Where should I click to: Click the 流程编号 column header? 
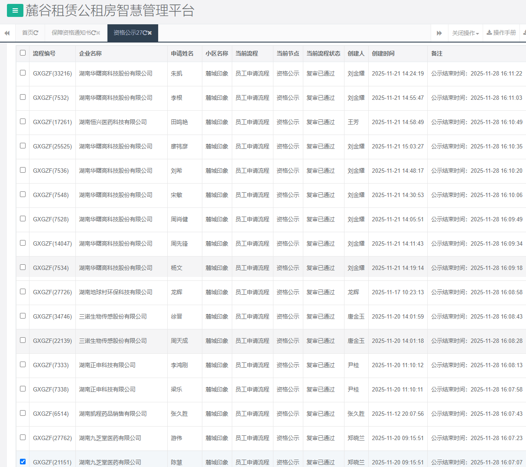[44, 53]
